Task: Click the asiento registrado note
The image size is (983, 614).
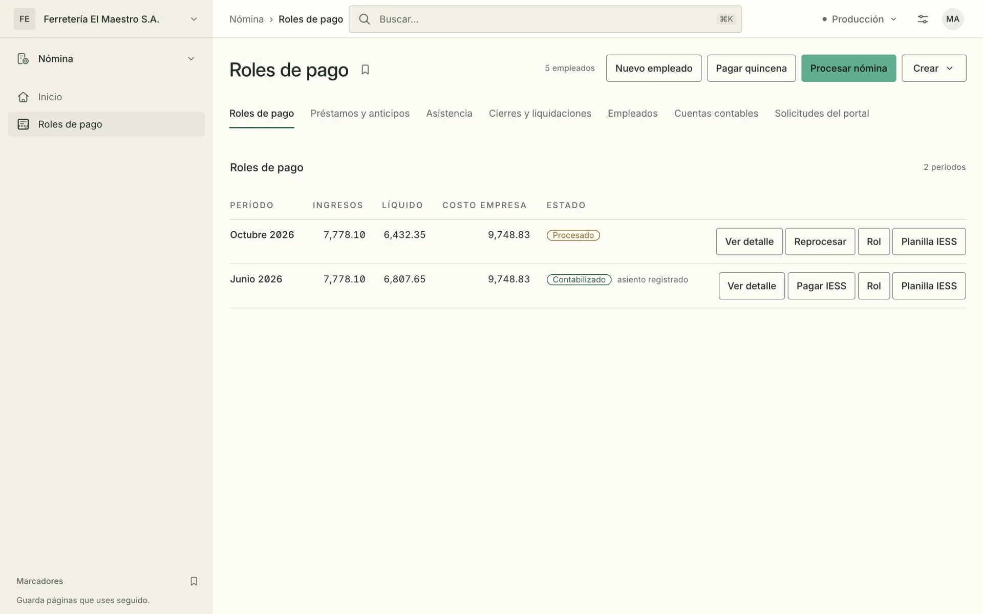Action: [652, 280]
